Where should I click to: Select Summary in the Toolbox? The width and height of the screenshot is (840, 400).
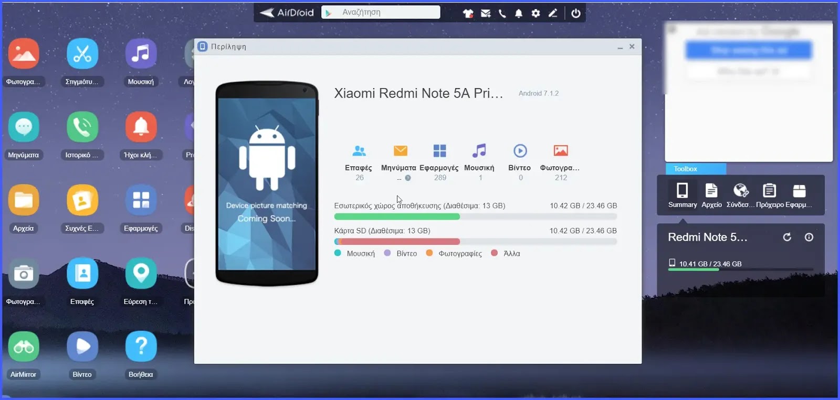(x=682, y=195)
